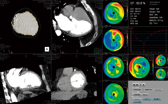Viewport: 168px width, 104px height.
Task: Stop the cine playback
Action: pyautogui.click(x=141, y=85)
